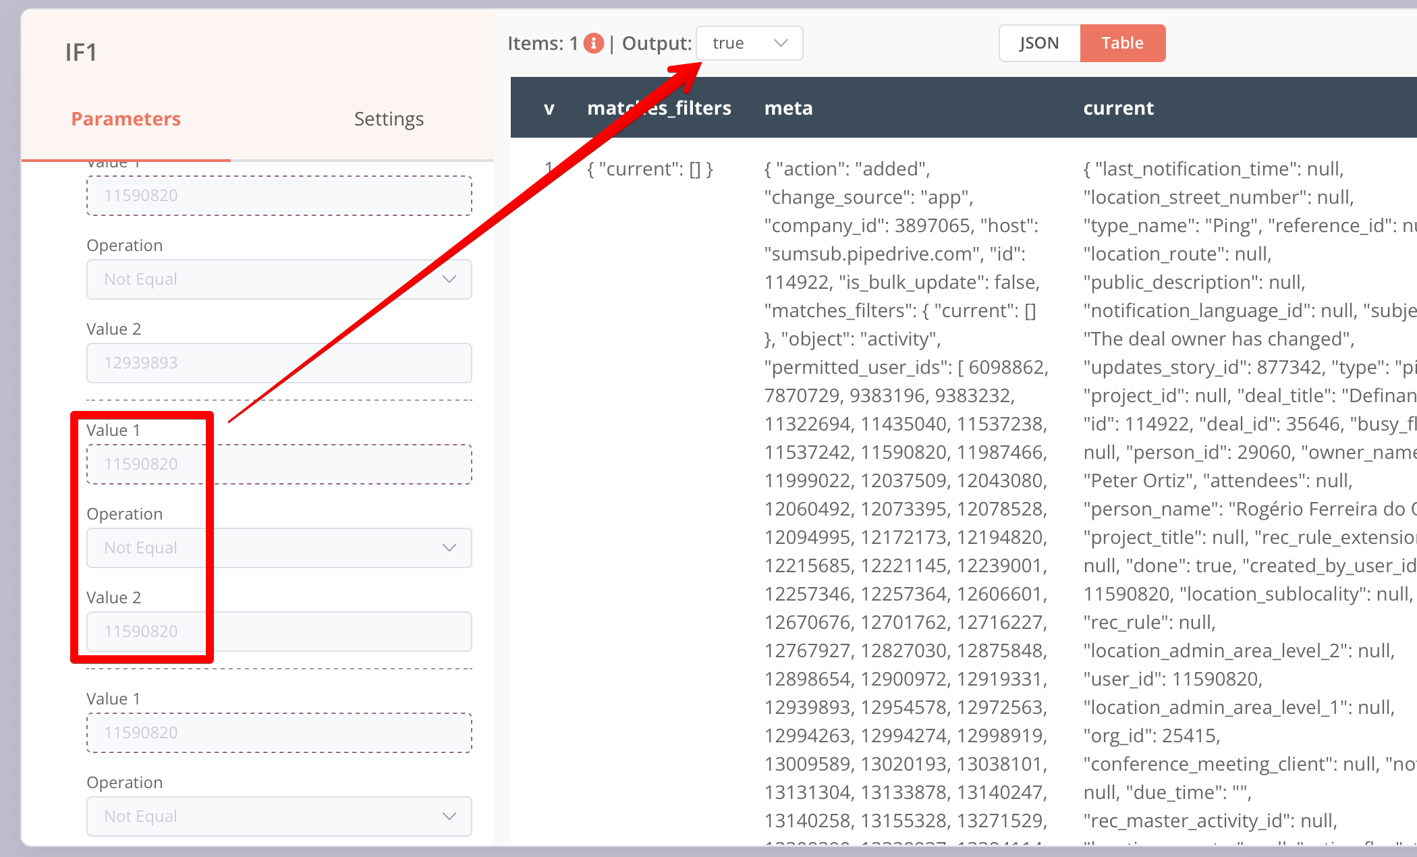Click the meta column header
This screenshot has width=1417, height=857.
tap(788, 108)
